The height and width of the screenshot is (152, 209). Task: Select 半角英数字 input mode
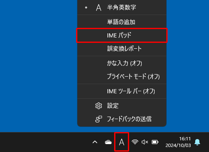122,7
